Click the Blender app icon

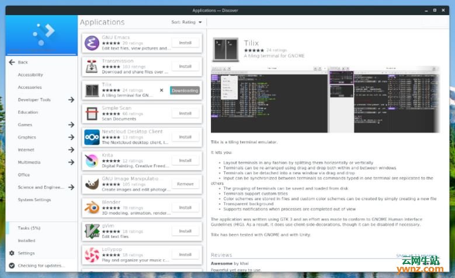tap(92, 208)
